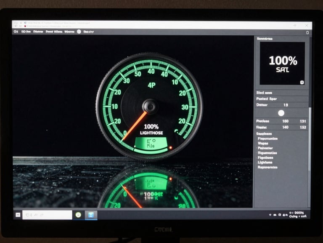Click in the taskbar search box
Image resolution: width=323 pixels, height=243 pixels.
click(48, 215)
